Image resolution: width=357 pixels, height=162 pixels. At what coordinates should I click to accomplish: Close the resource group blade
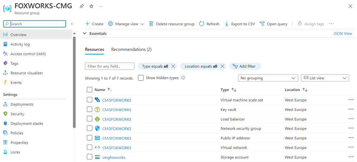[351, 6]
